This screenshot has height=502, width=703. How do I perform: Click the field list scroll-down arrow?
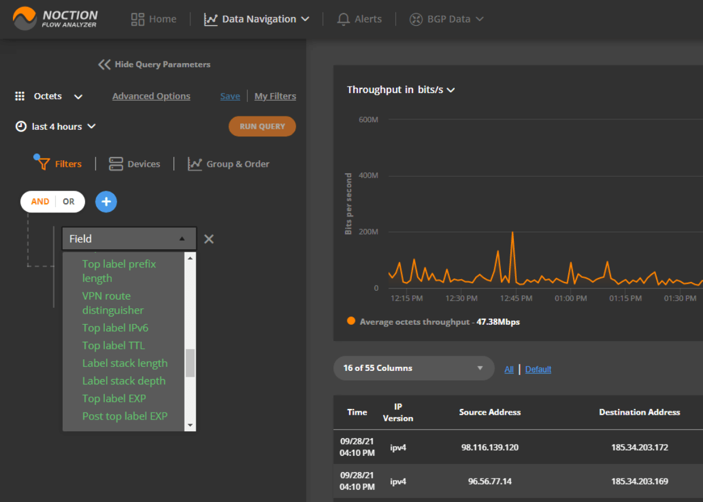click(x=190, y=425)
